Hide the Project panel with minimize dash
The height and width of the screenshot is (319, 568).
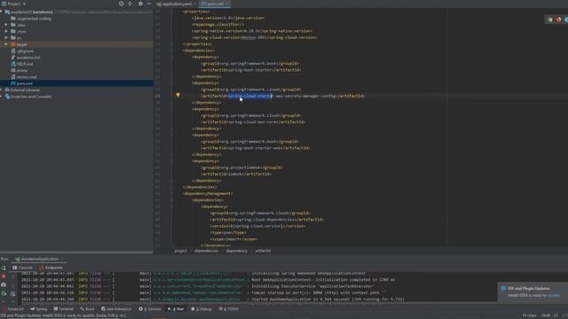[x=149, y=4]
